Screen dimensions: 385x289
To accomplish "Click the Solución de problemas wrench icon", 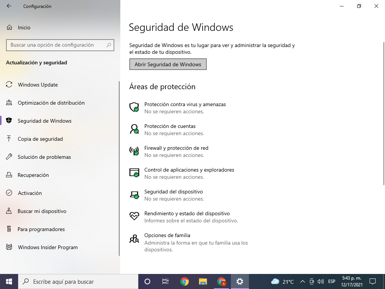I will point(9,157).
